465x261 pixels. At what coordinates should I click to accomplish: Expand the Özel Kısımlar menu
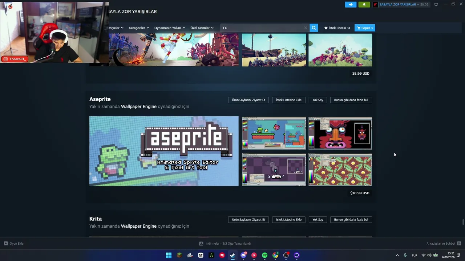[x=202, y=28]
